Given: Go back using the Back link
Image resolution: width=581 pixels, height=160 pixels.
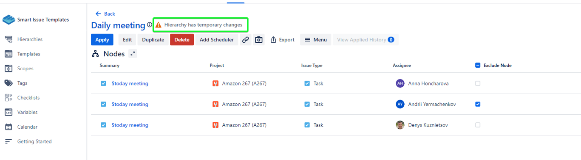Looking at the screenshot, I should click(105, 14).
